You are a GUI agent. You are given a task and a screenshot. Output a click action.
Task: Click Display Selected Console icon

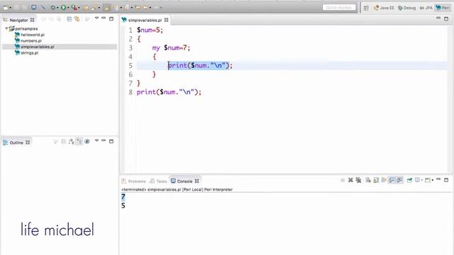417,180
